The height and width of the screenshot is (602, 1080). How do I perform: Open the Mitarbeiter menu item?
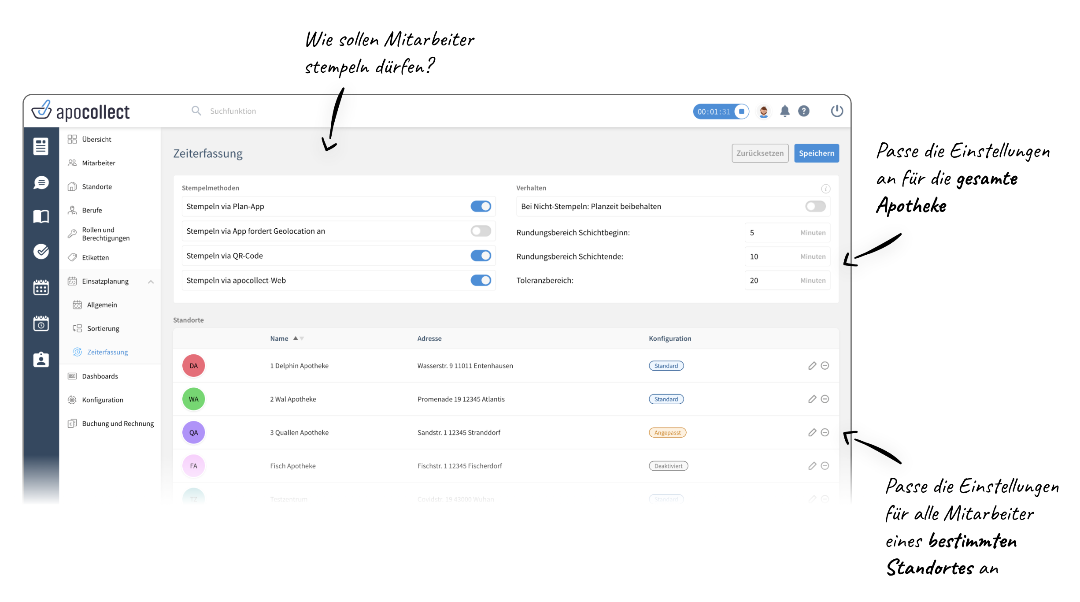pos(99,163)
